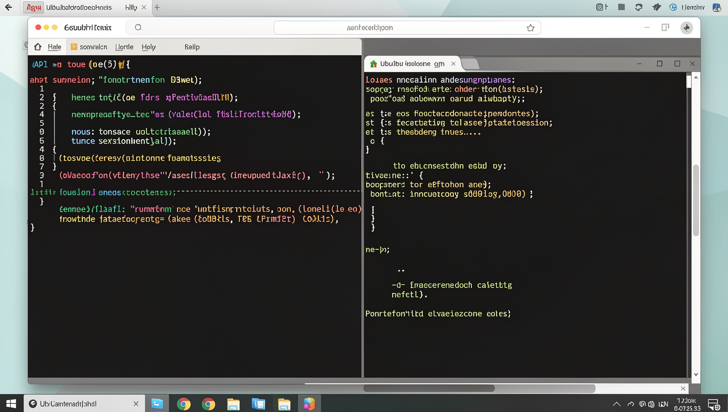The height and width of the screenshot is (412, 728).
Task: Open the Bellp menu
Action: coord(192,47)
